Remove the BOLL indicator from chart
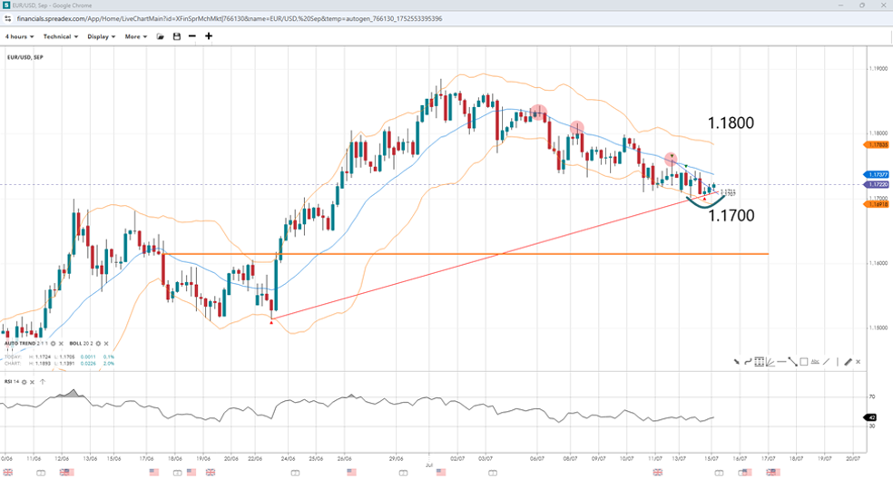893x479 pixels. 106,344
